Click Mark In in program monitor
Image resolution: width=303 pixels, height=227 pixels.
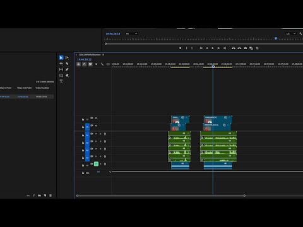click(x=186, y=48)
